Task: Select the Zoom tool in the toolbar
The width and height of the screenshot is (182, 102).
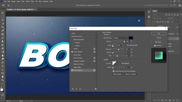Action: pyautogui.click(x=3, y=80)
